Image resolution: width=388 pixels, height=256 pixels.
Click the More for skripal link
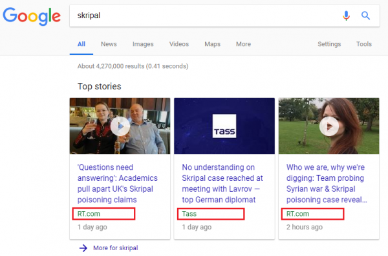pos(116,248)
